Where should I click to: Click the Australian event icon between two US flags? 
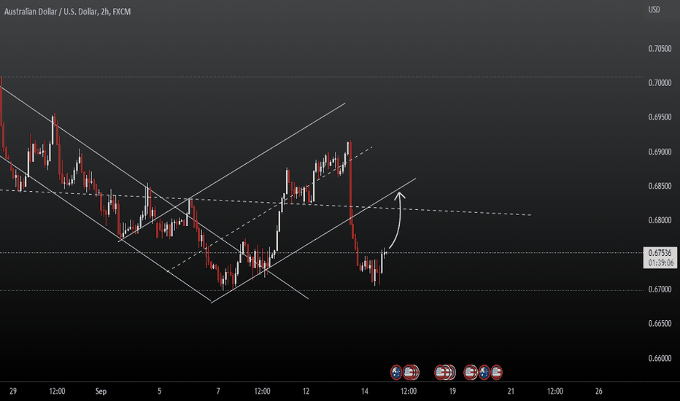tap(484, 373)
